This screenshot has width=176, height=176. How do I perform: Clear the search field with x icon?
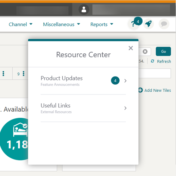145,52
